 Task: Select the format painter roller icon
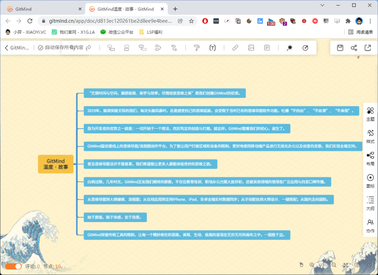(197, 48)
